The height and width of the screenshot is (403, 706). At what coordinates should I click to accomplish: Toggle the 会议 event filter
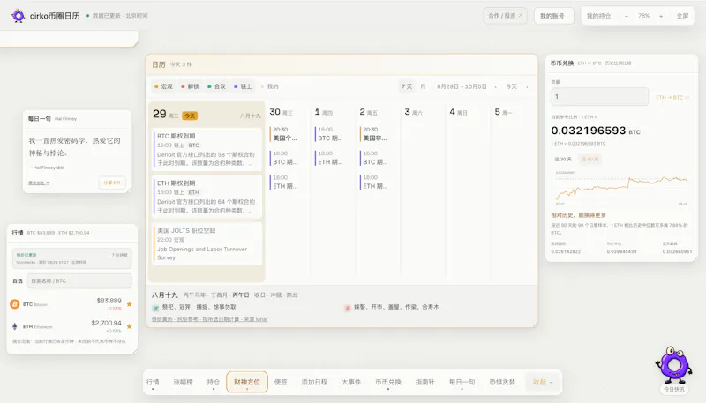(x=216, y=86)
